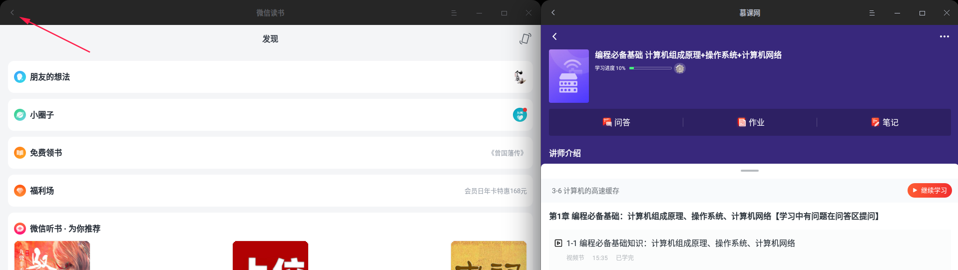
Task: Maximize the 慕课网 window
Action: pos(922,13)
